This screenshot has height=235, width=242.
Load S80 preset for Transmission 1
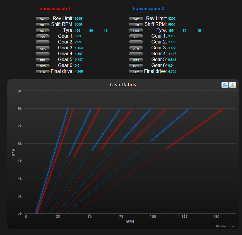pos(43,25)
